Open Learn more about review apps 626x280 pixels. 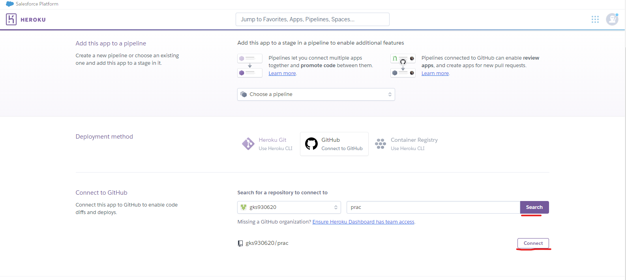(435, 73)
